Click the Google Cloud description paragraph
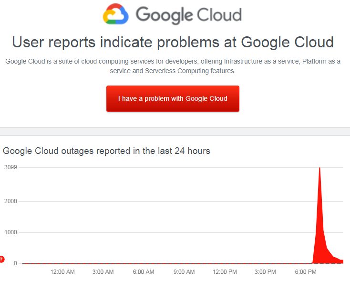The height and width of the screenshot is (282, 350). click(173, 66)
